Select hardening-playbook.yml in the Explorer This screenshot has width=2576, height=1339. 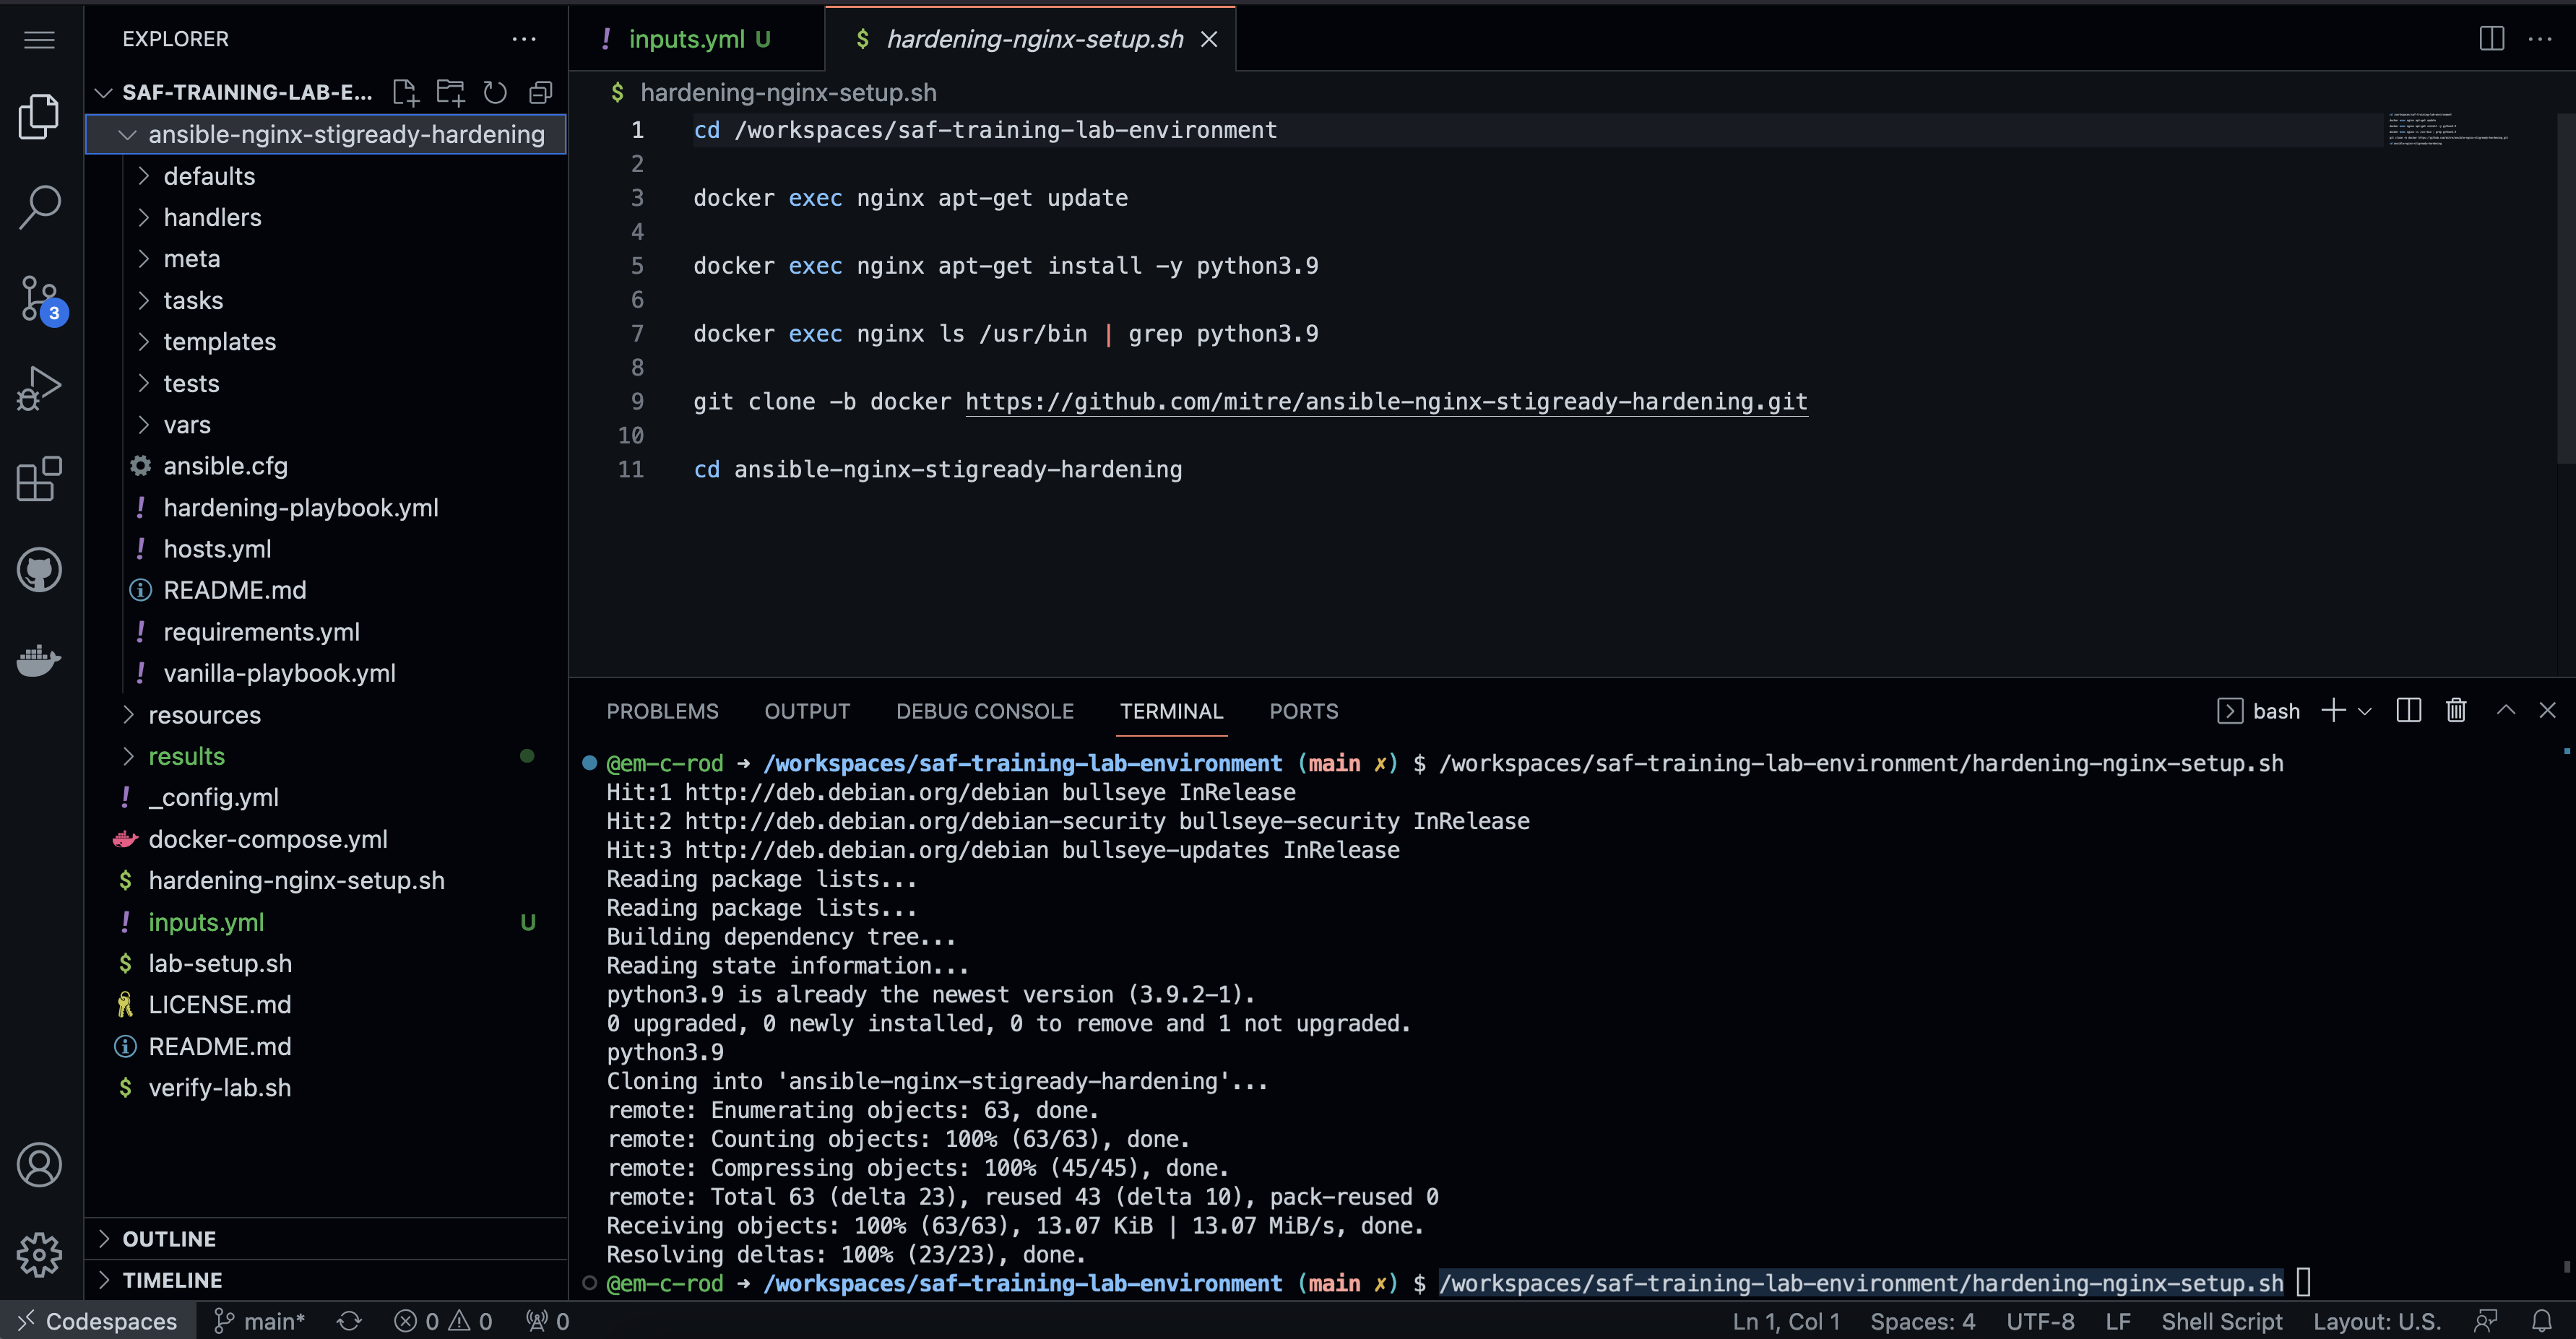(301, 507)
